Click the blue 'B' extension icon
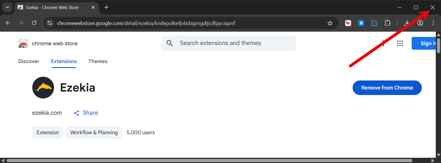 point(361,23)
